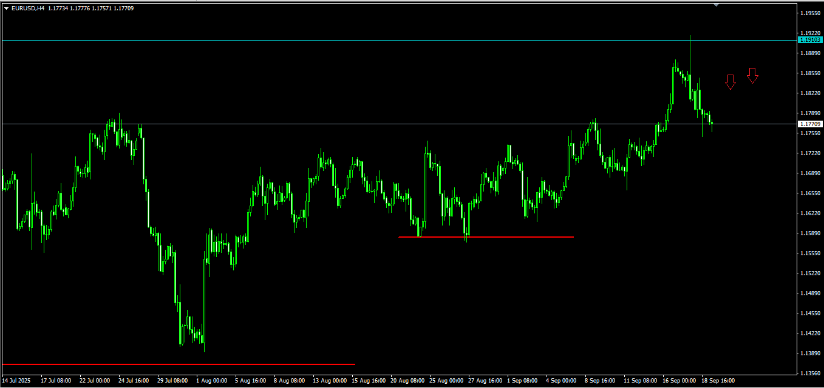Select the long red line near 1.13700
The width and height of the screenshot is (824, 388).
pyautogui.click(x=179, y=364)
